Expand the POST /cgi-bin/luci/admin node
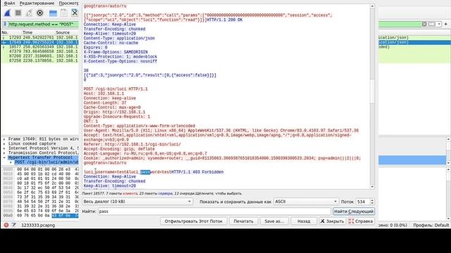Image resolution: width=451 pixels, height=253 pixels. (11, 162)
